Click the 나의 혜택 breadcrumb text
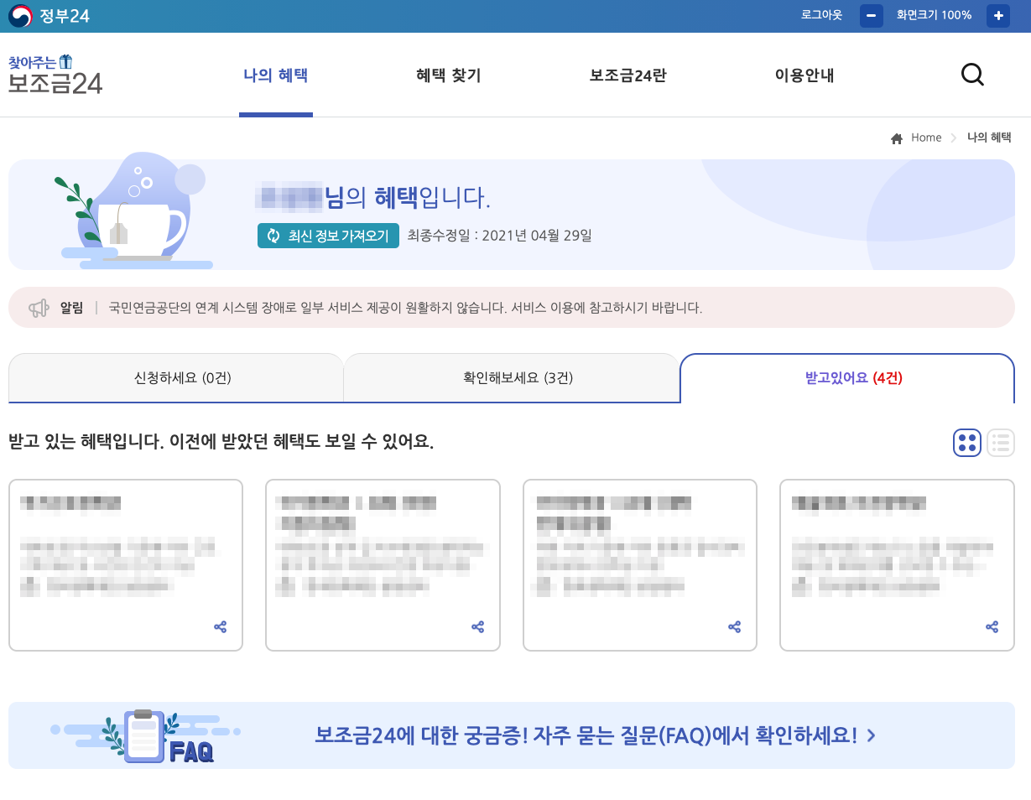 coord(989,138)
